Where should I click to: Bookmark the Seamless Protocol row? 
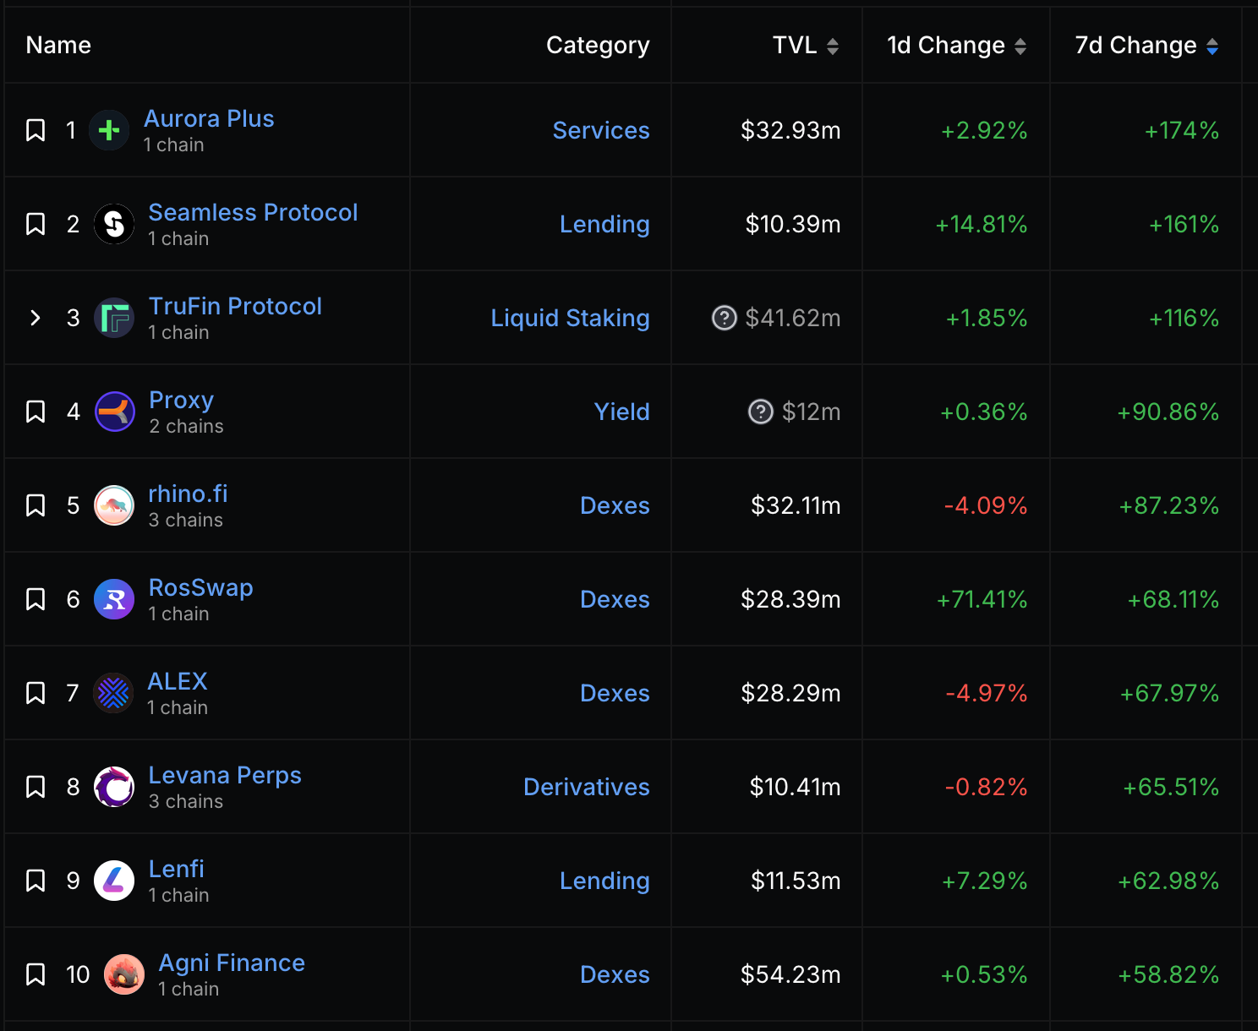[36, 224]
